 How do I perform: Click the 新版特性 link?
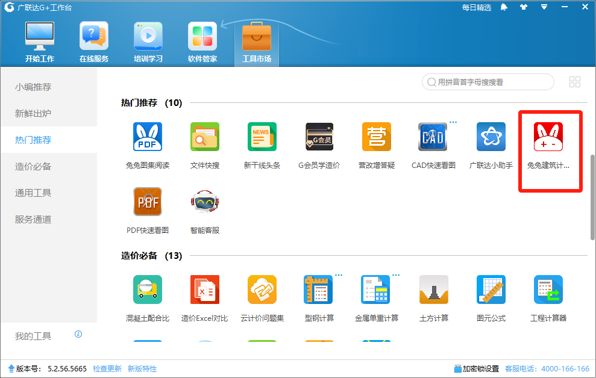142,368
